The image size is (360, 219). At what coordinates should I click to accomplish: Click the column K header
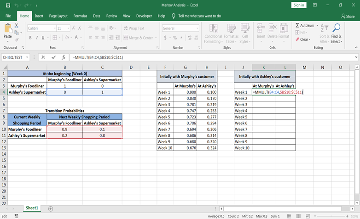(x=264, y=67)
